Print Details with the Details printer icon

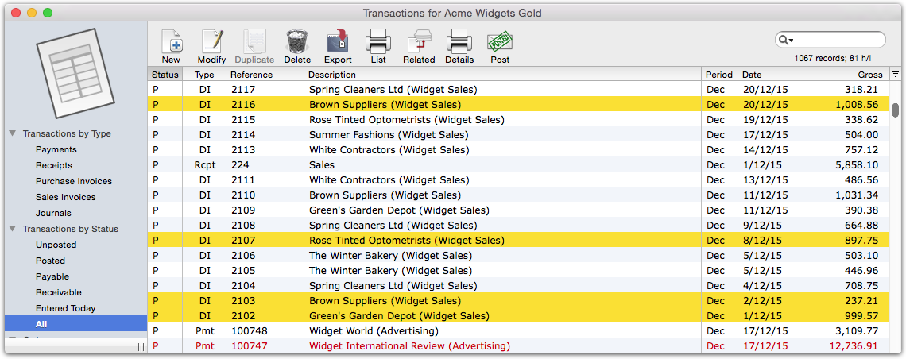click(459, 46)
